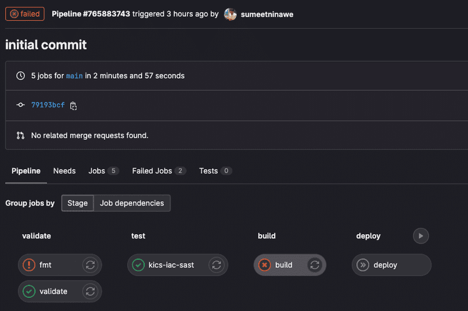Open the deploy job details
This screenshot has width=468, height=311.
385,265
